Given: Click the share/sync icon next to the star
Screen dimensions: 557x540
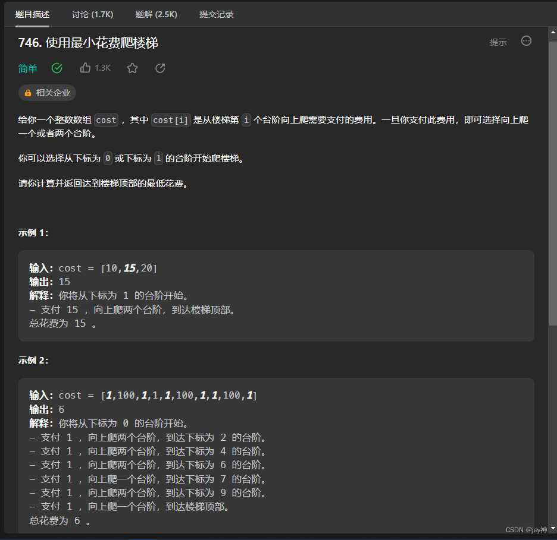Looking at the screenshot, I should point(159,68).
